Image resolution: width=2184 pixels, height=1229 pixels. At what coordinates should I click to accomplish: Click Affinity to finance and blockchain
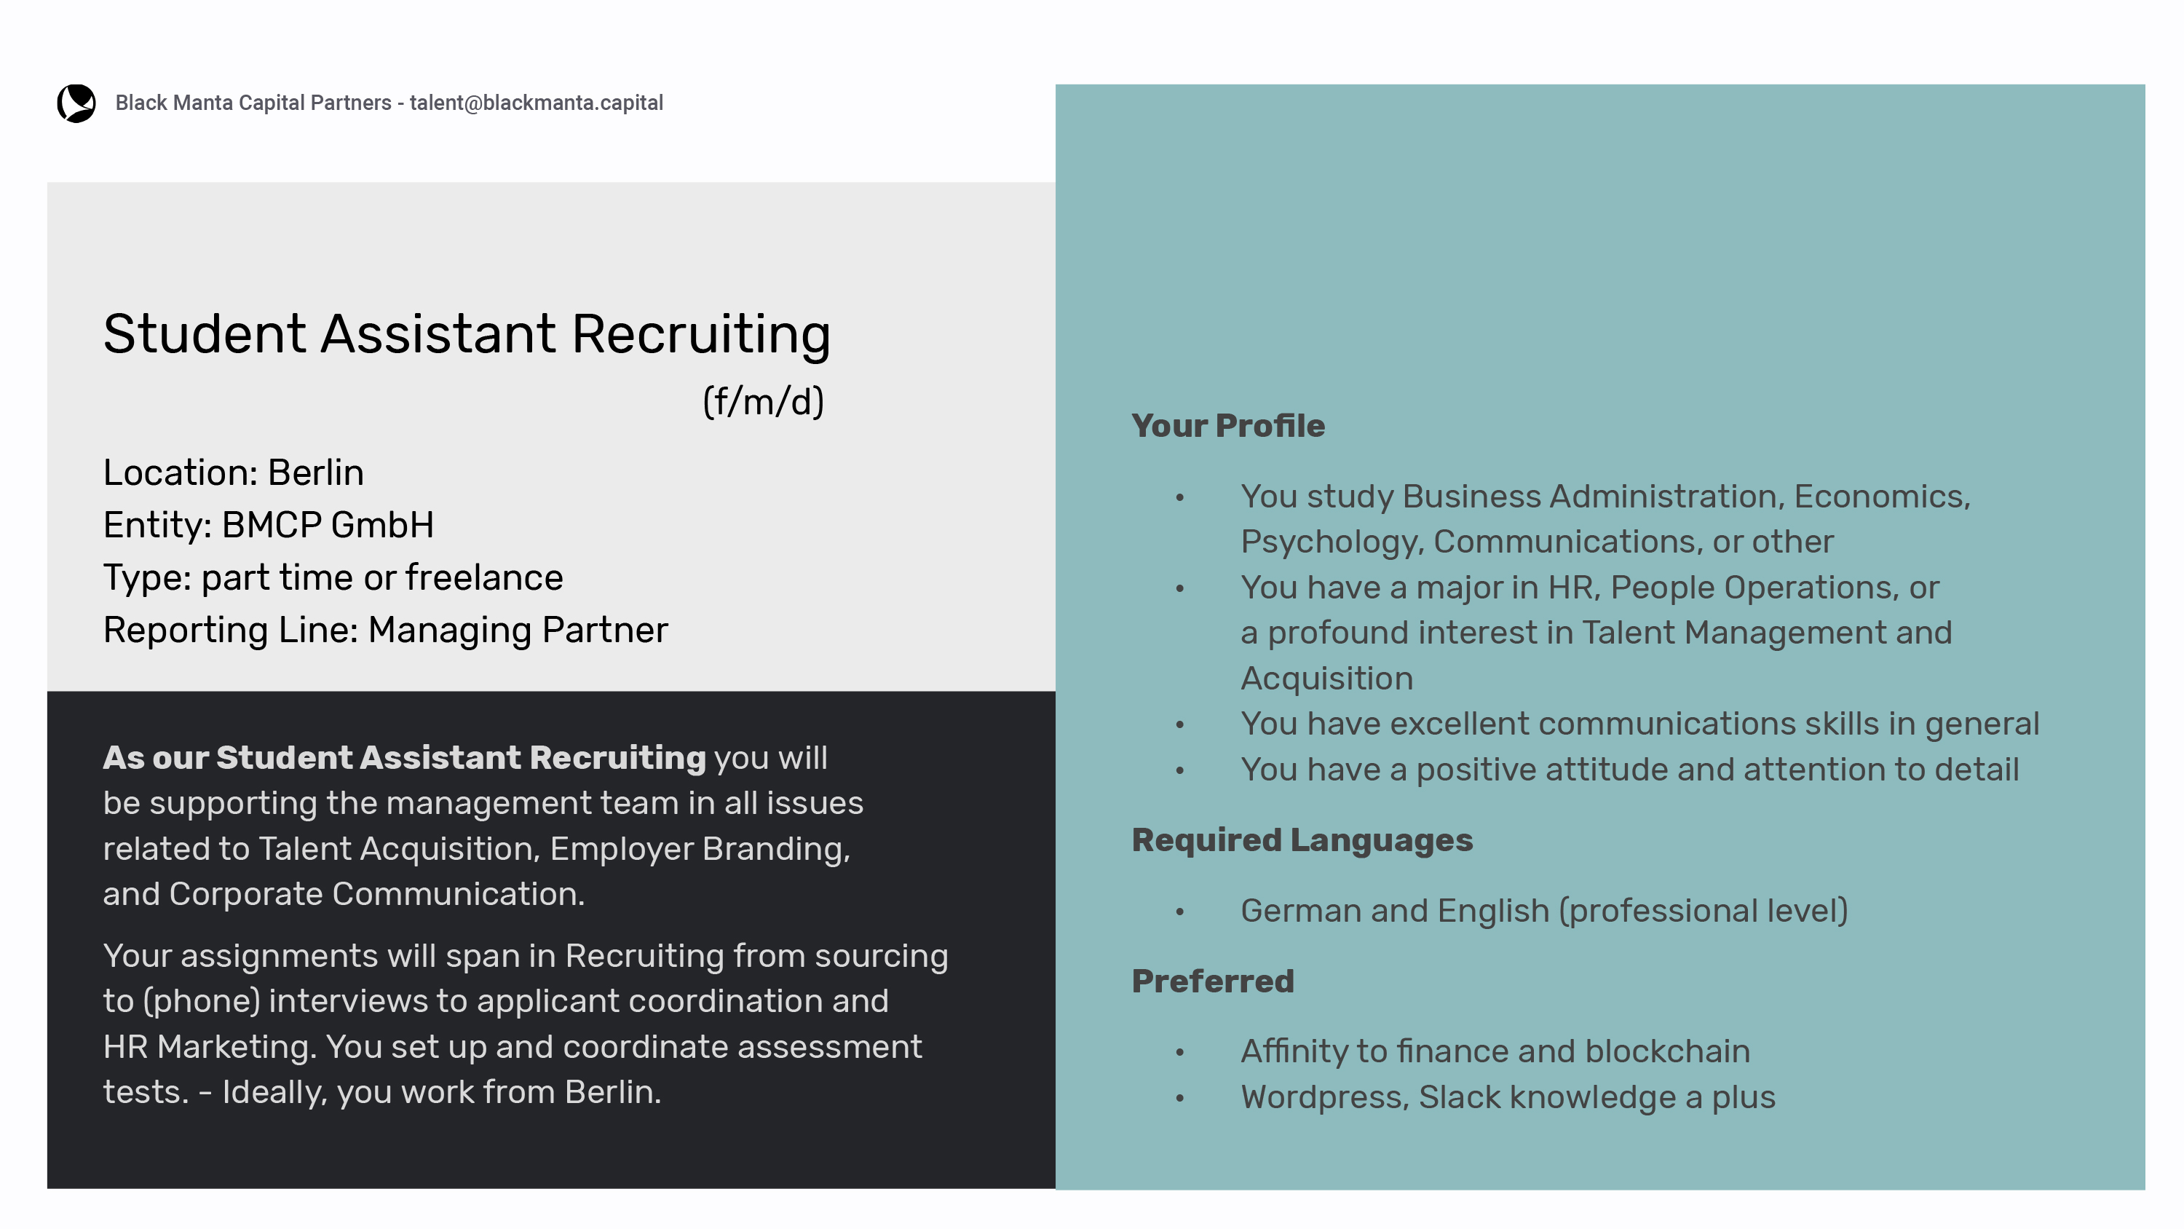(x=1495, y=1052)
